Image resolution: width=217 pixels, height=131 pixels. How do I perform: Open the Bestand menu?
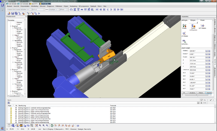coord(9,6)
